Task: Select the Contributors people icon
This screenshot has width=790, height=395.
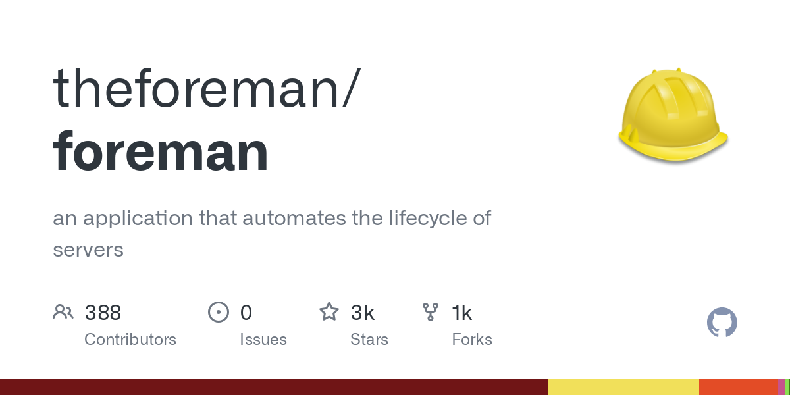Action: pos(63,312)
